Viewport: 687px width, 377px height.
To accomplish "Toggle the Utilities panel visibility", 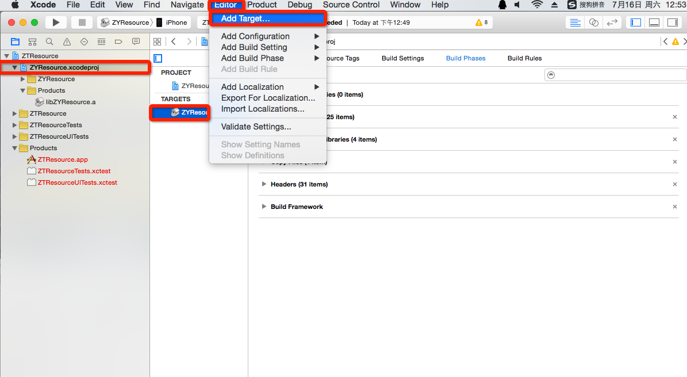I will pos(673,22).
